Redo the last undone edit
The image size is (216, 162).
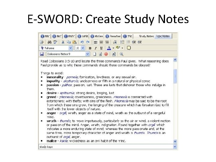pyautogui.click(x=88, y=42)
